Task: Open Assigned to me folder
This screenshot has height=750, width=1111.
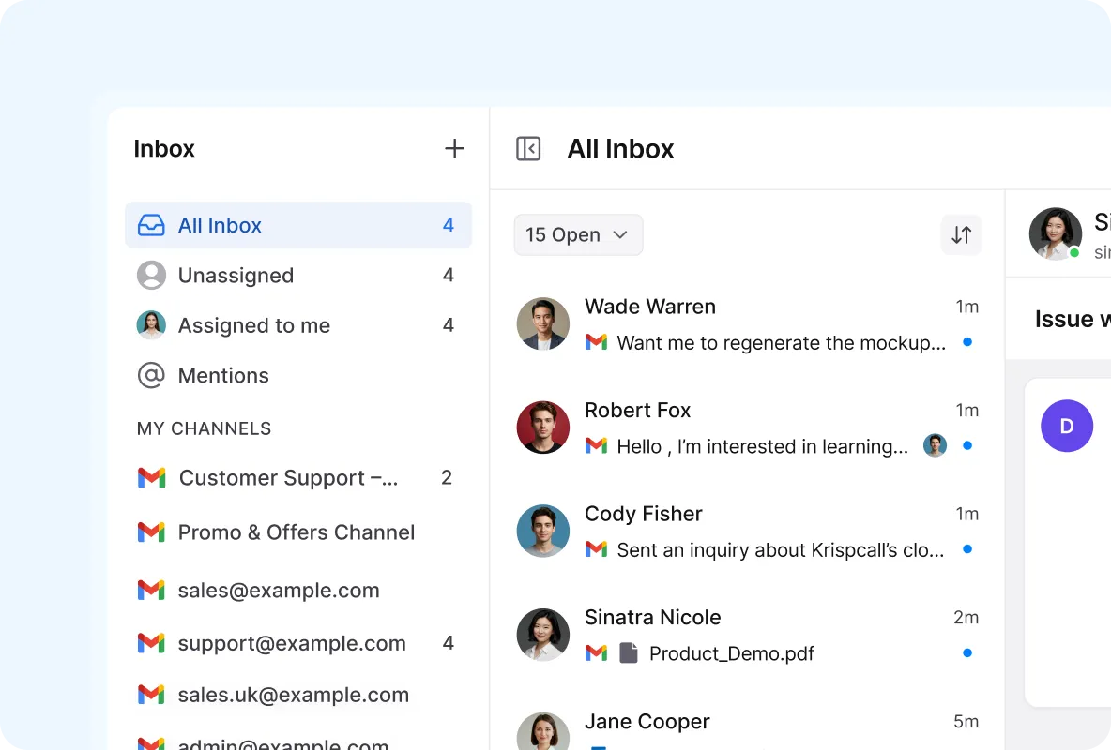Action: click(253, 325)
